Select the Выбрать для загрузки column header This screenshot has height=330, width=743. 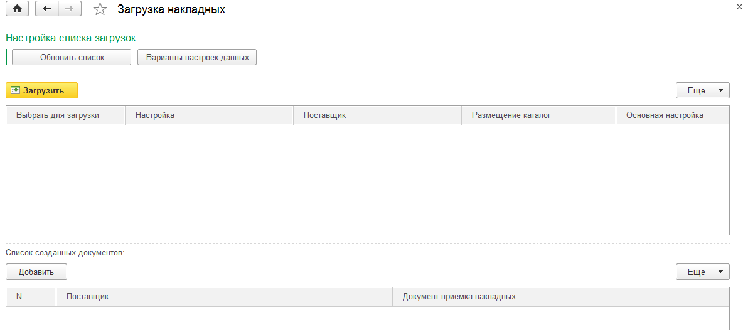[66, 115]
